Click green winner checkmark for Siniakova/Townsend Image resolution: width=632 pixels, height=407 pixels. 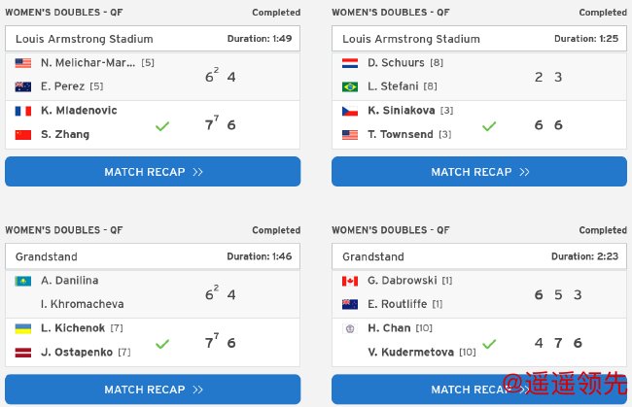pos(489,126)
